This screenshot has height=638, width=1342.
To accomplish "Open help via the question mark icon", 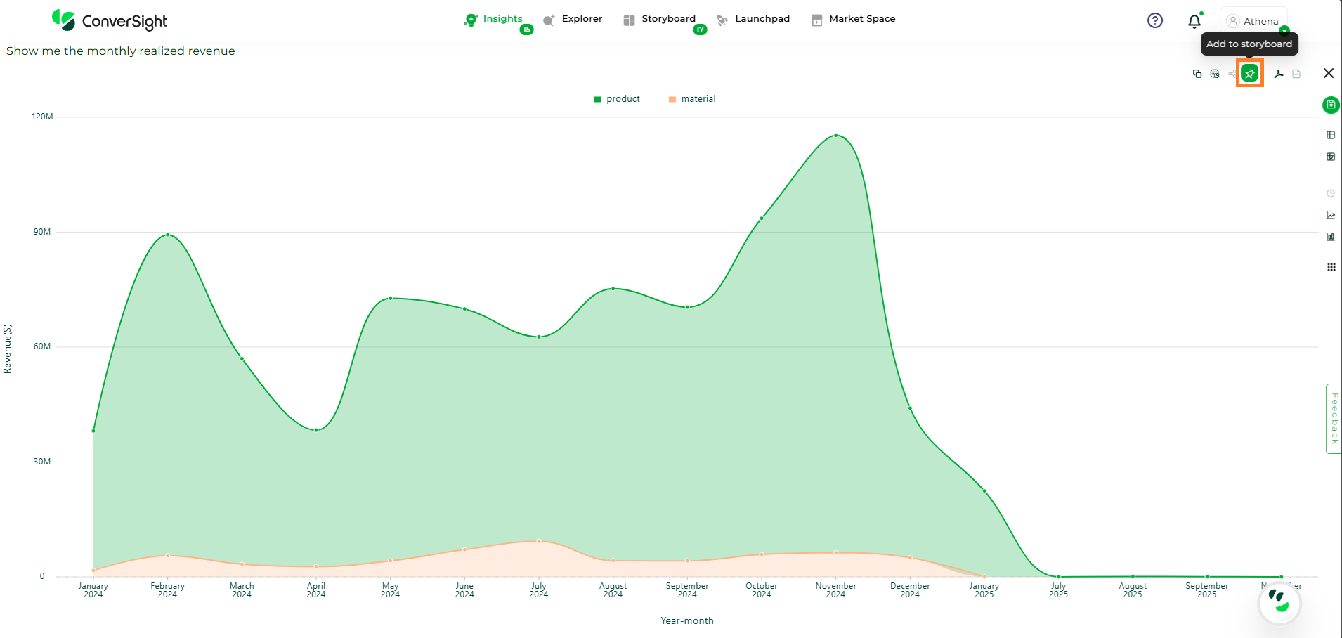I will pyautogui.click(x=1155, y=21).
